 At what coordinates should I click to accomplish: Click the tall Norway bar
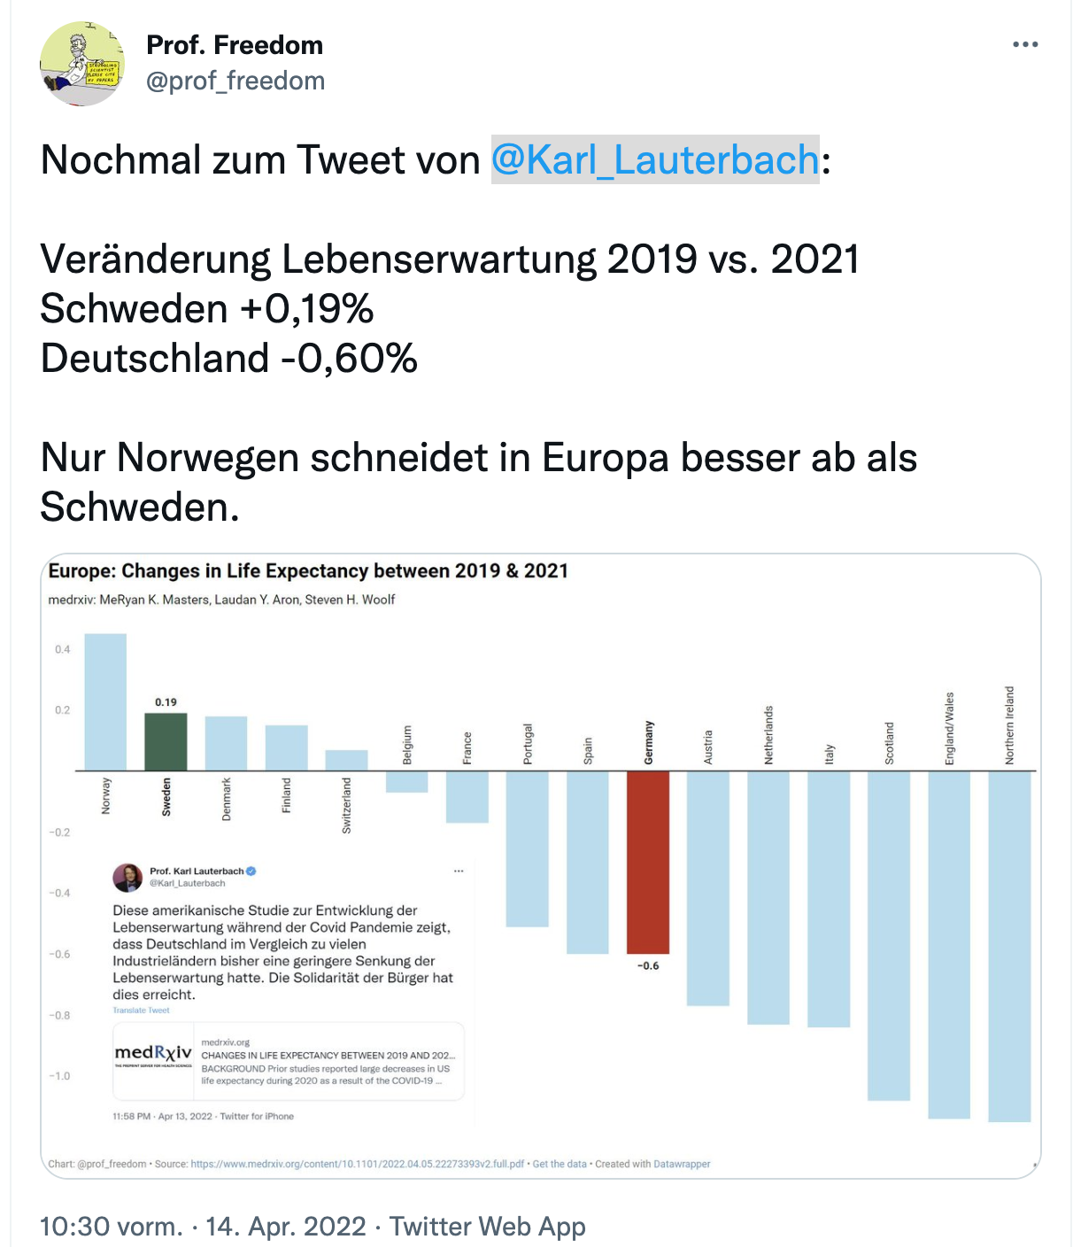coord(105,701)
